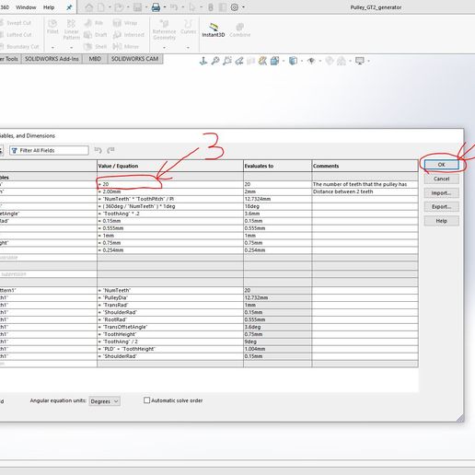475x475 pixels.
Task: Open the Window menu
Action: click(x=26, y=7)
